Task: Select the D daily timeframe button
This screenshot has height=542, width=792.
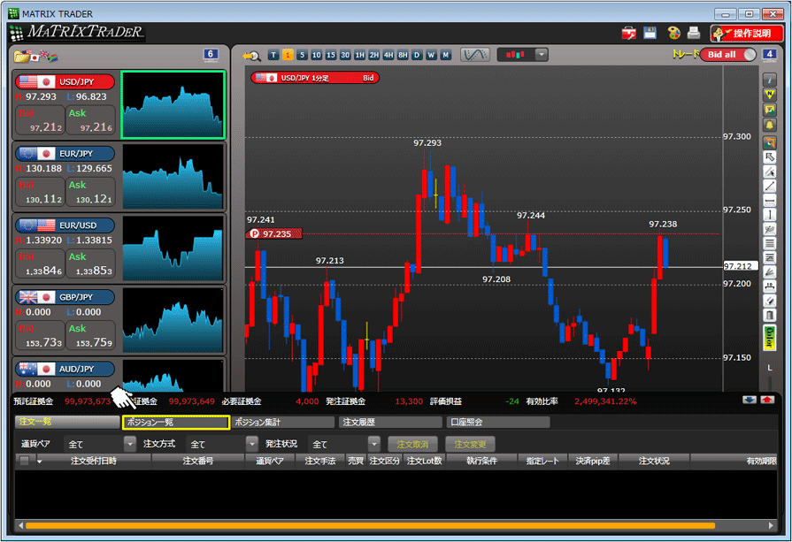Action: click(417, 55)
